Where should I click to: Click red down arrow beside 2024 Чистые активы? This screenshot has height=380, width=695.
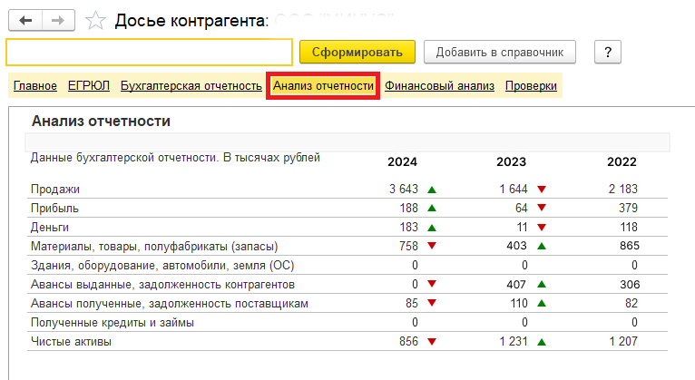tap(432, 342)
